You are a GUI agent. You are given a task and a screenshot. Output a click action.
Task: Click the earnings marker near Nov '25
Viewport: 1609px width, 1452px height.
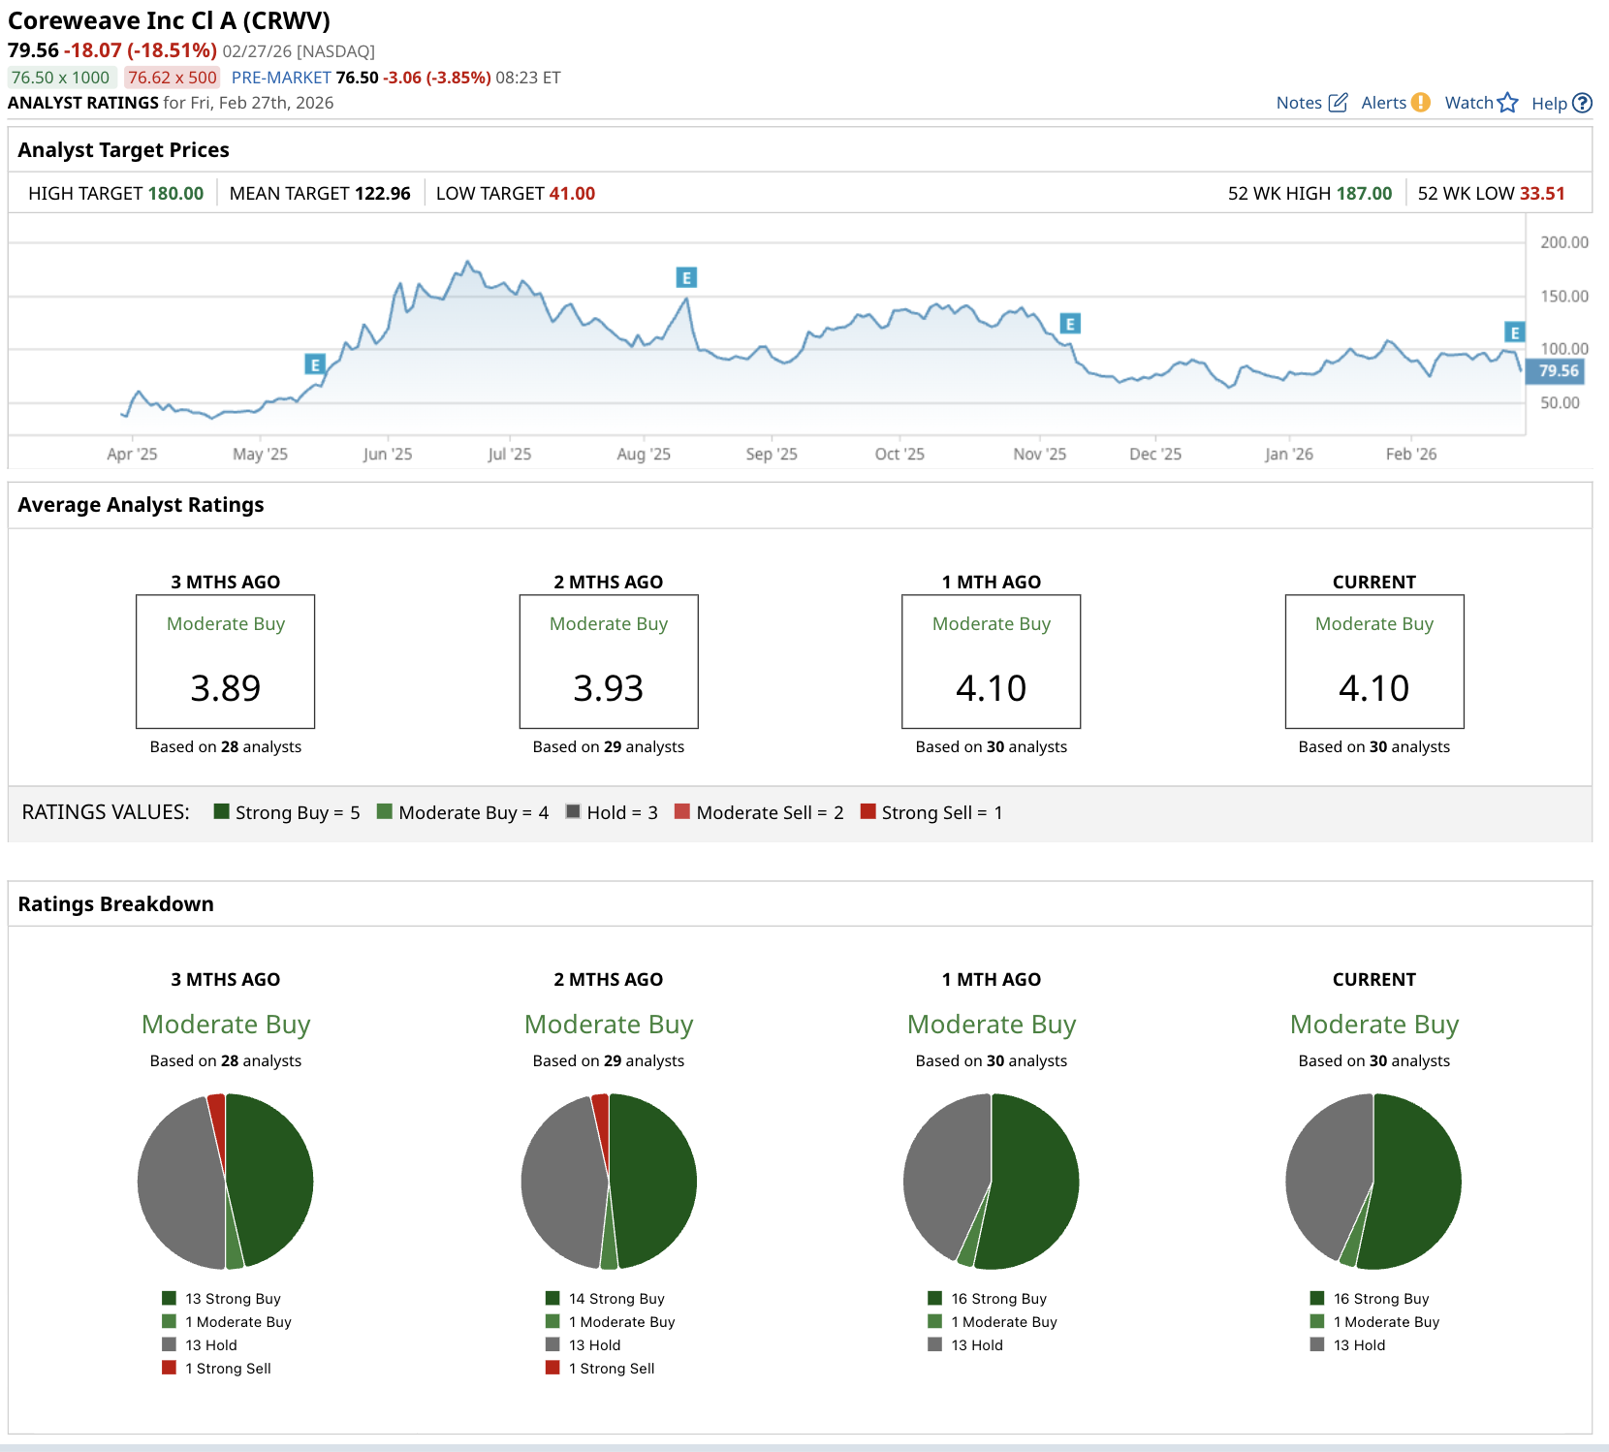click(1069, 324)
